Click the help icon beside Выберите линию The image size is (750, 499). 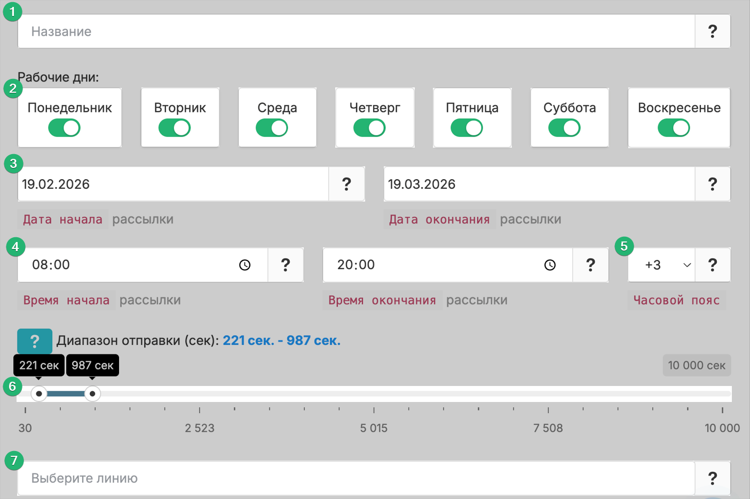tap(712, 478)
